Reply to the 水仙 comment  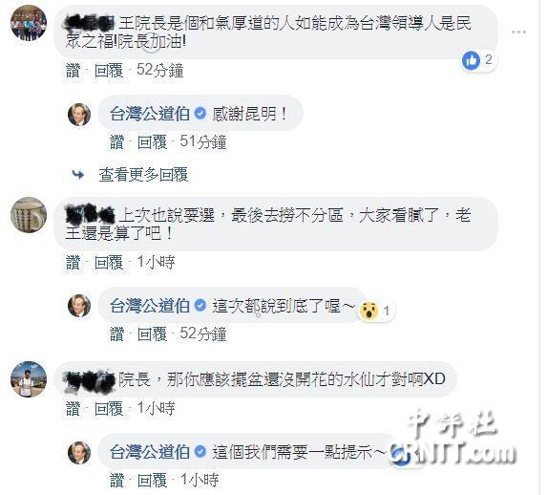pyautogui.click(x=109, y=408)
